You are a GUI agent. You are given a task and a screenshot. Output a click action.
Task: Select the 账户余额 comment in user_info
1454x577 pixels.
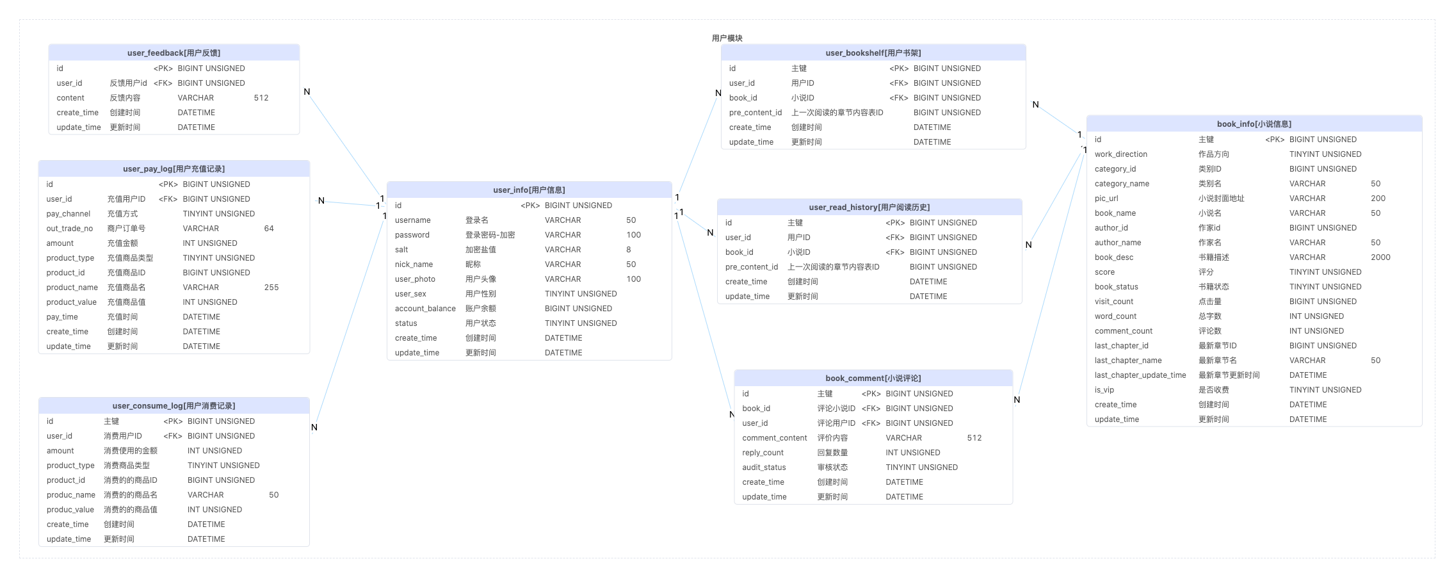[x=481, y=309]
